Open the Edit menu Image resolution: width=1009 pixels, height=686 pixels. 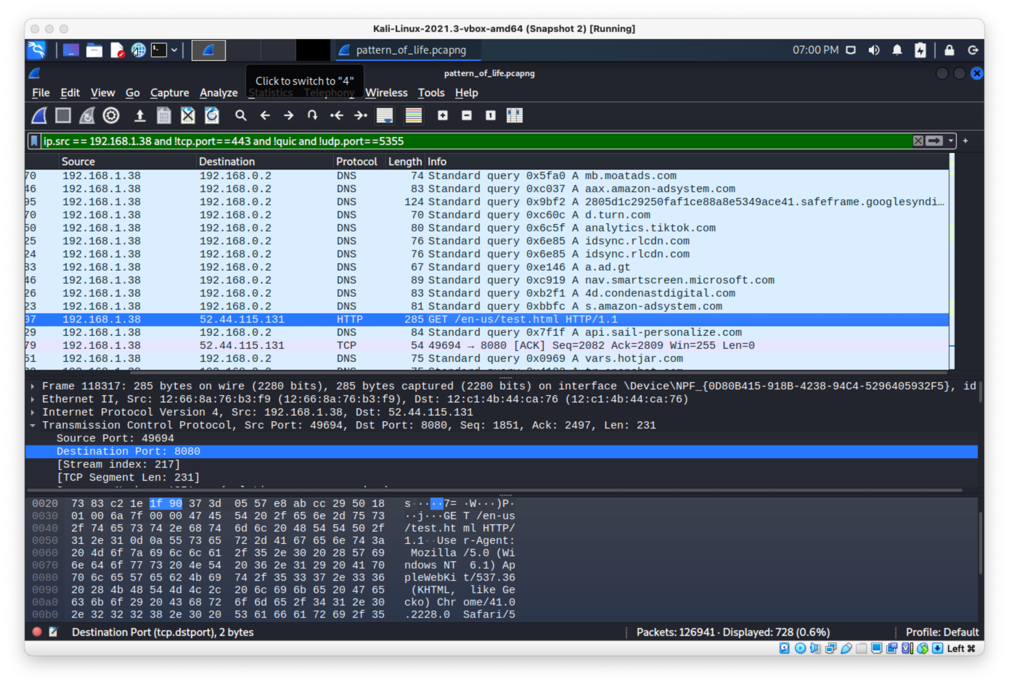(x=70, y=93)
